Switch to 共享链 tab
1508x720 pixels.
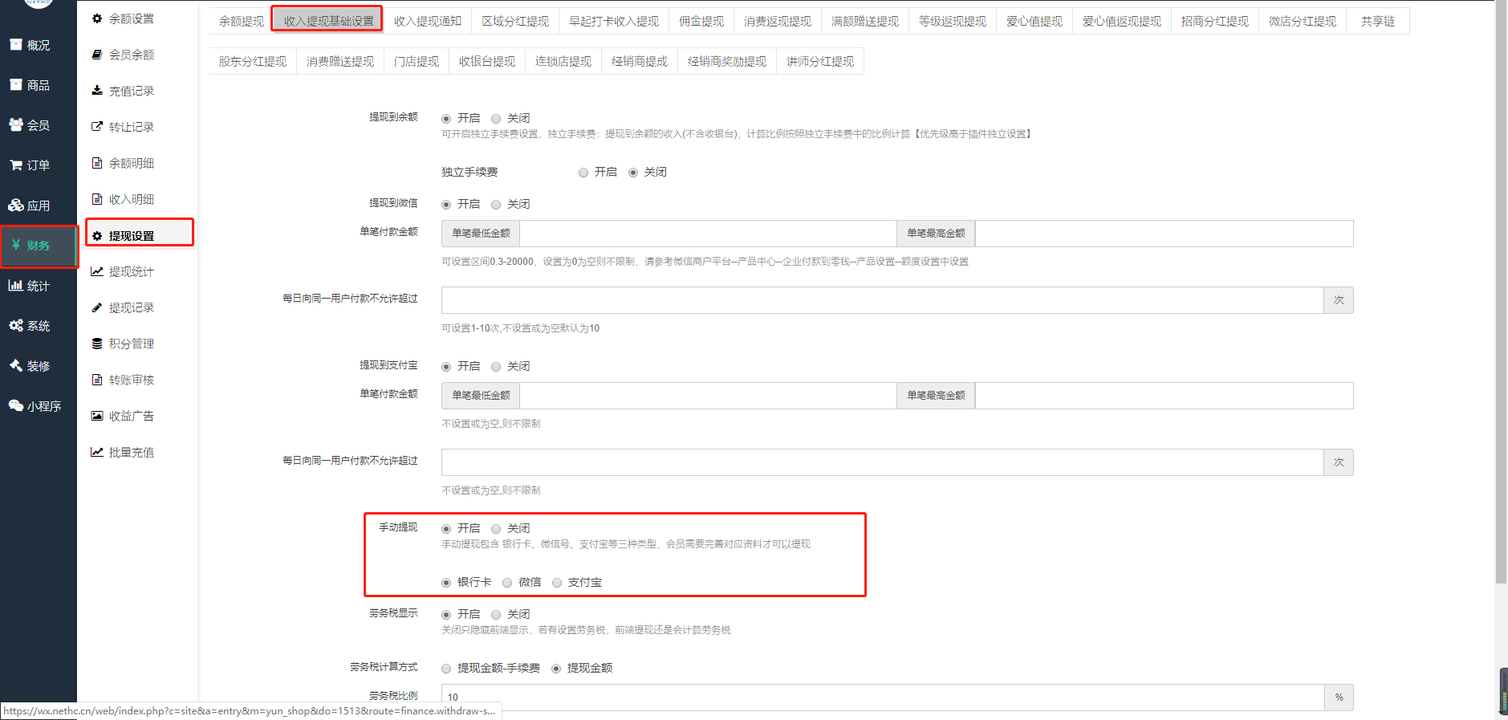click(x=1377, y=21)
